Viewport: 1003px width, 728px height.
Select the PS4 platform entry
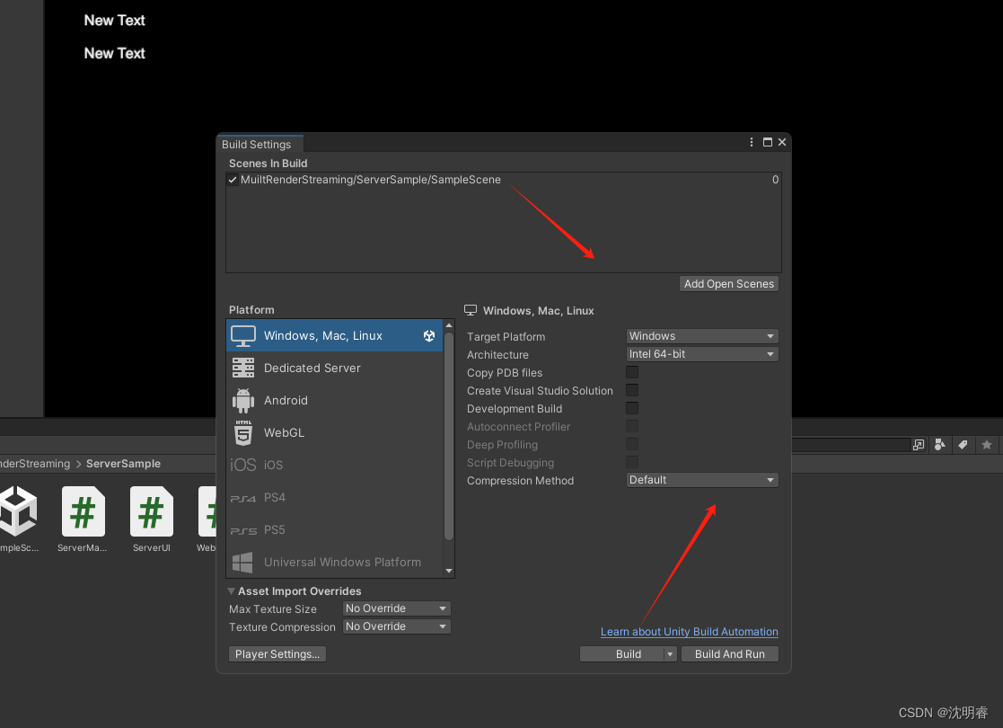coord(335,498)
